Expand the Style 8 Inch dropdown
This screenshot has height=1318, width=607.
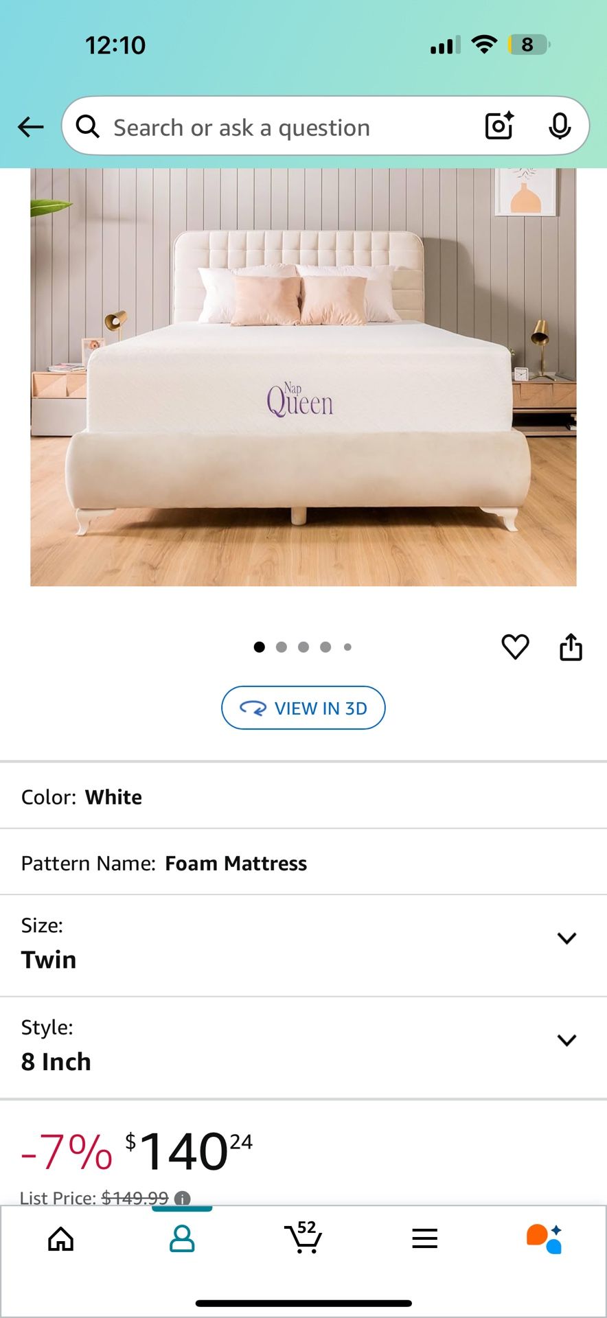(303, 1048)
